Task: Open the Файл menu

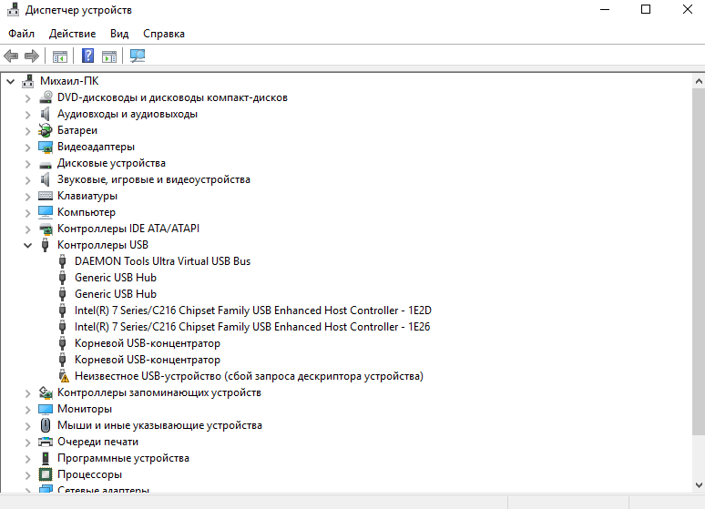Action: tap(21, 34)
